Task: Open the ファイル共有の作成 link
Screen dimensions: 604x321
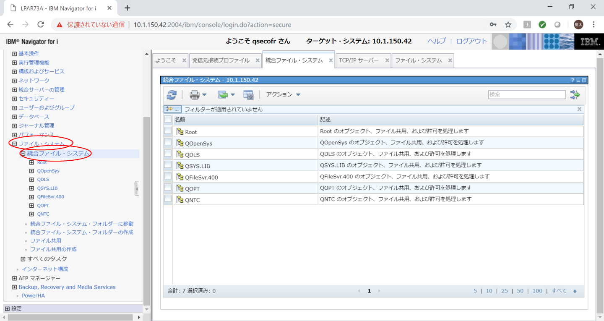Action: pos(53,249)
